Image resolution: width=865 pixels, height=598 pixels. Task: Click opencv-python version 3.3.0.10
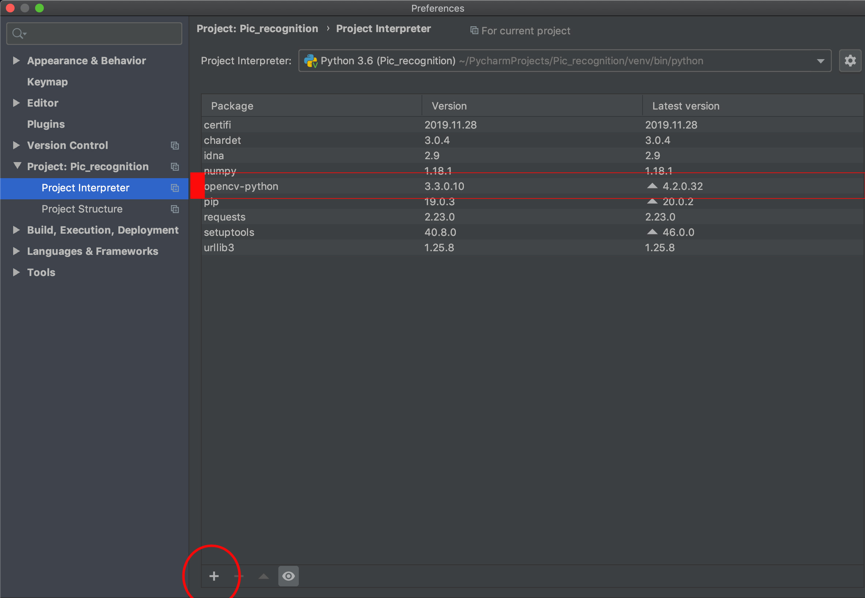coord(444,186)
